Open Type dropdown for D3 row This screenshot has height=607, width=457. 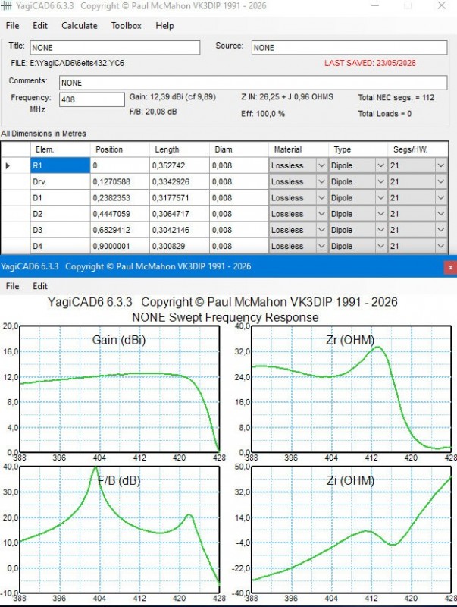(380, 230)
